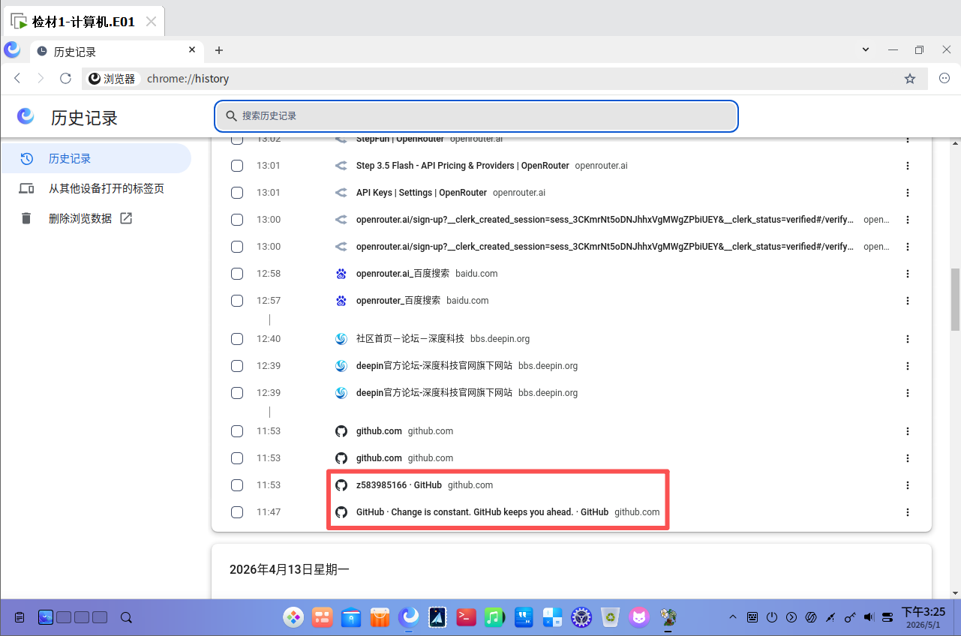Open the terminal from the dock

pos(467,617)
